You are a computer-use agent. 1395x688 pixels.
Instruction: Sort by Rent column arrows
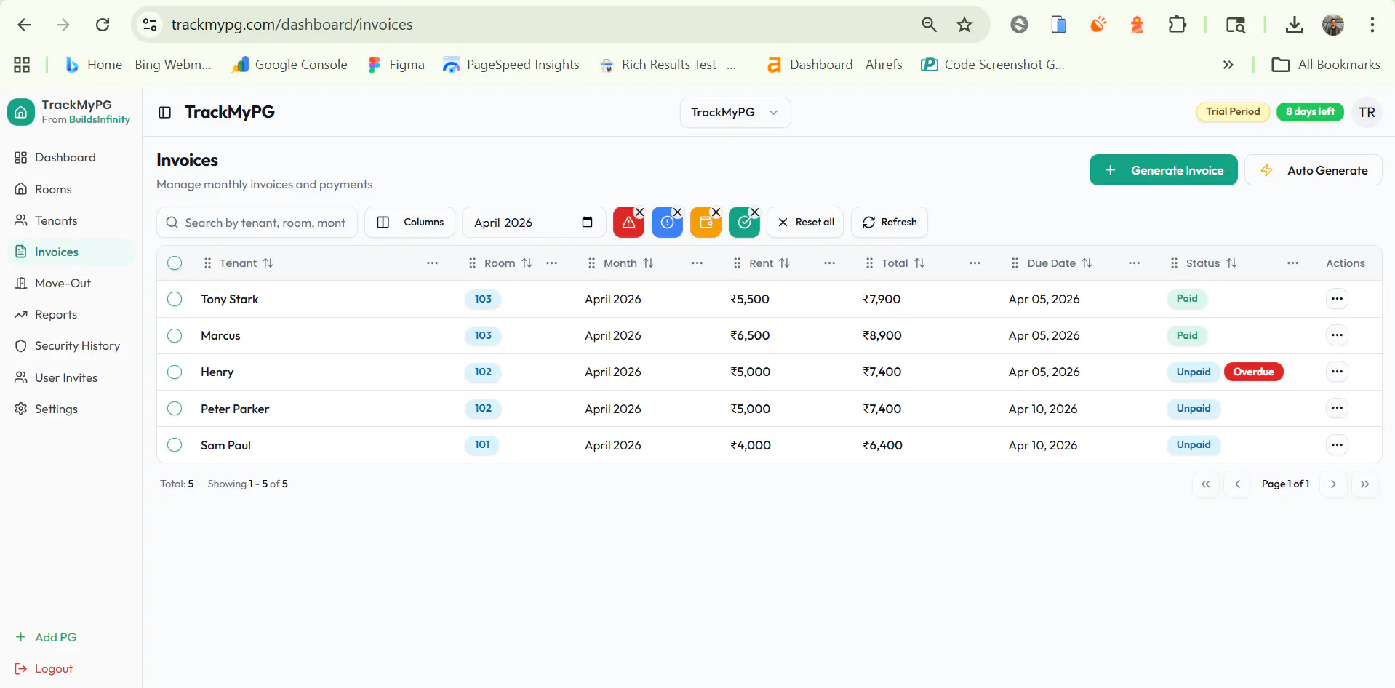pos(784,263)
